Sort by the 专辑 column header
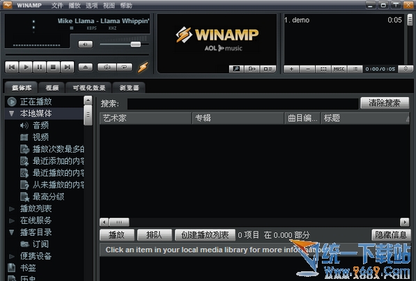Image resolution: width=416 pixels, height=281 pixels. coord(238,119)
